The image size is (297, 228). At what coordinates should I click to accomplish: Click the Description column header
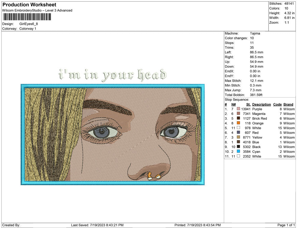(261, 104)
